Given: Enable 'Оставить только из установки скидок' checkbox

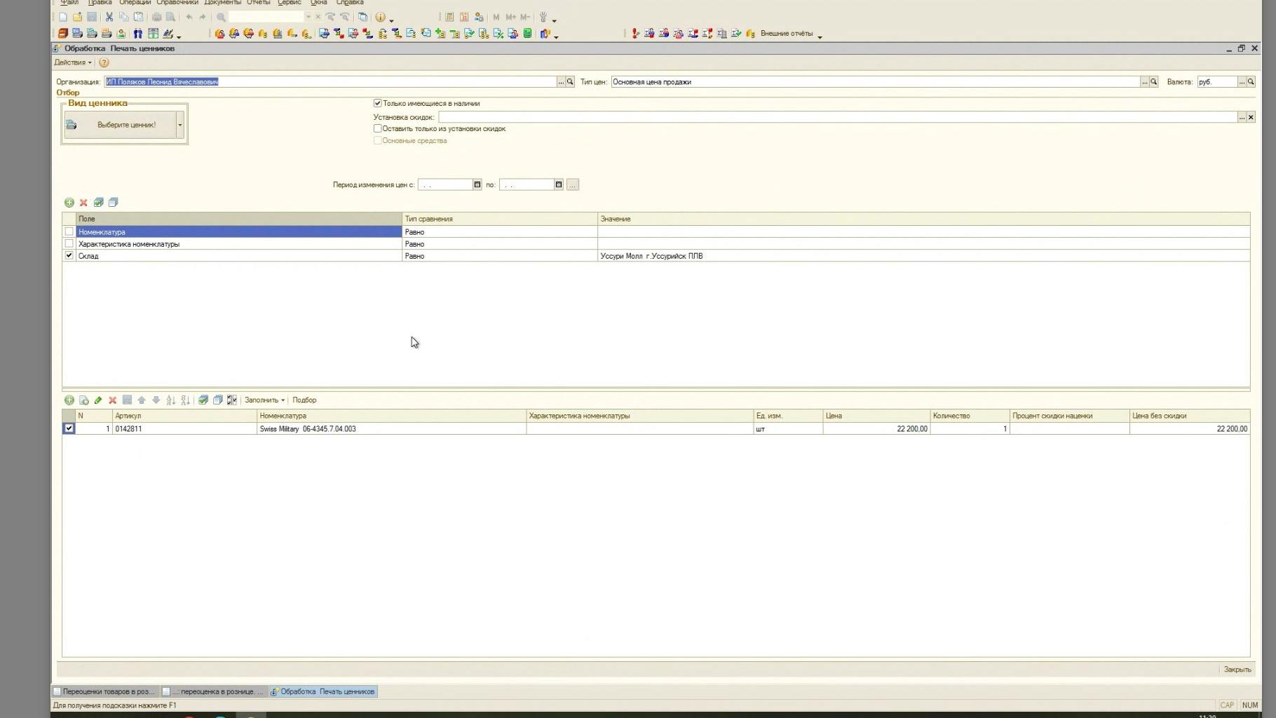Looking at the screenshot, I should click(x=377, y=128).
